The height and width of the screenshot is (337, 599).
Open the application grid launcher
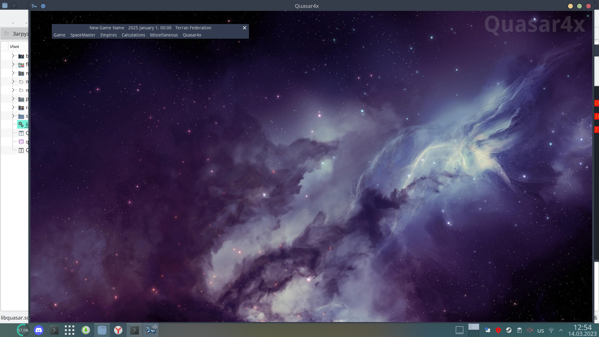pos(70,330)
